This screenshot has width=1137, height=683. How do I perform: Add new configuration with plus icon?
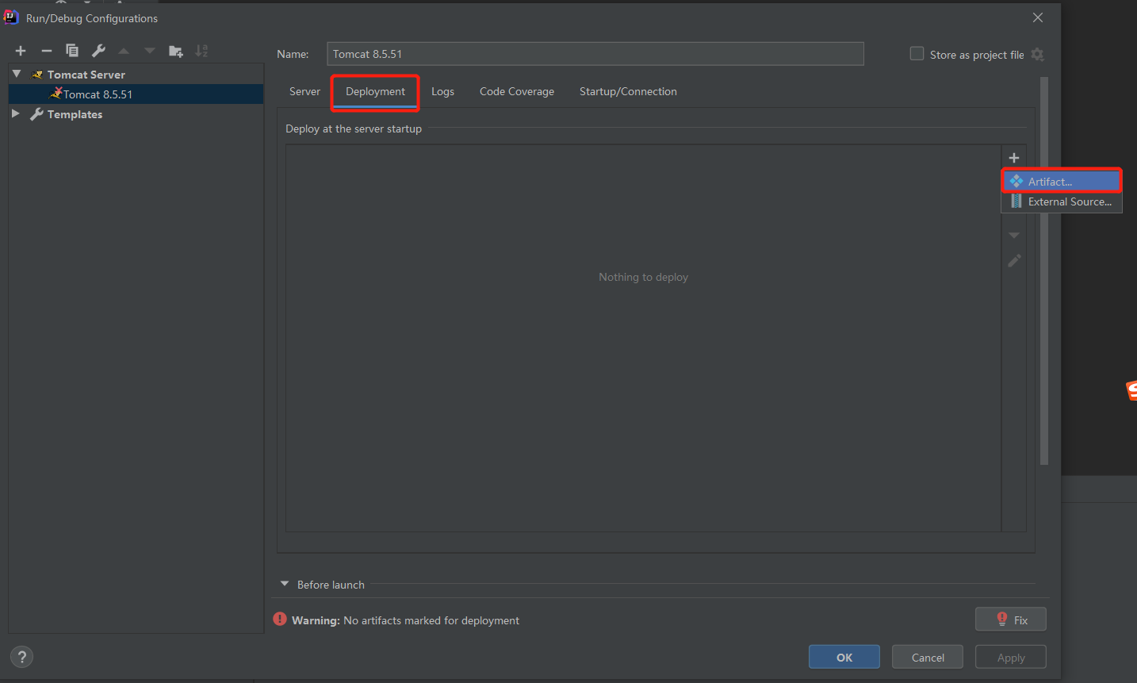pos(21,51)
